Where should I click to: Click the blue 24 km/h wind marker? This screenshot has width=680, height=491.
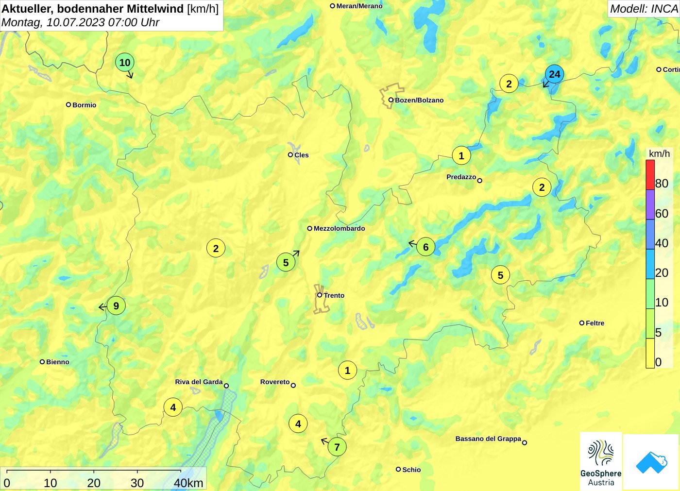click(554, 74)
